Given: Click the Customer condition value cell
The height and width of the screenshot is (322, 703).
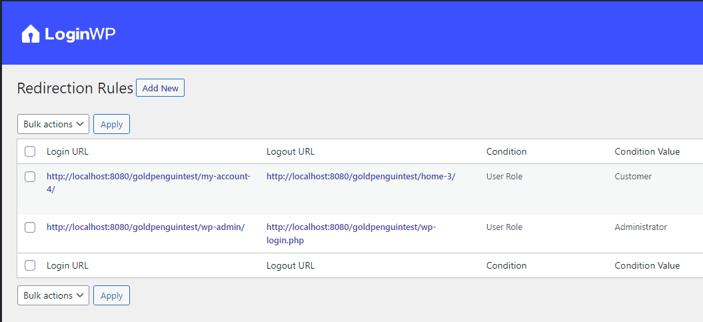Looking at the screenshot, I should pos(633,177).
